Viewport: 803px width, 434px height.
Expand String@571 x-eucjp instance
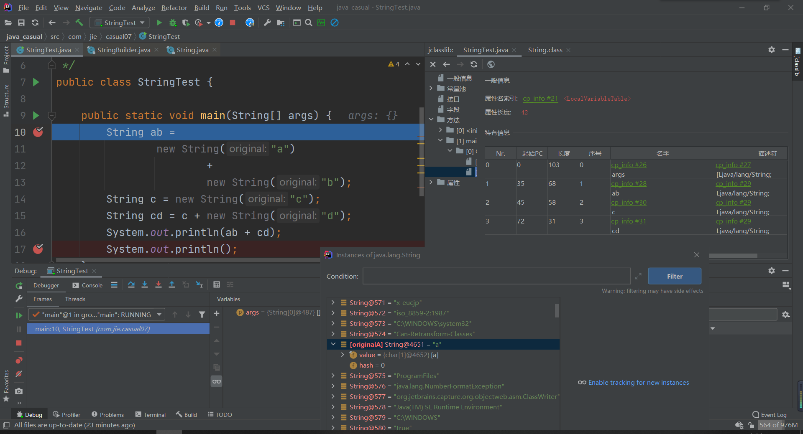[333, 302]
